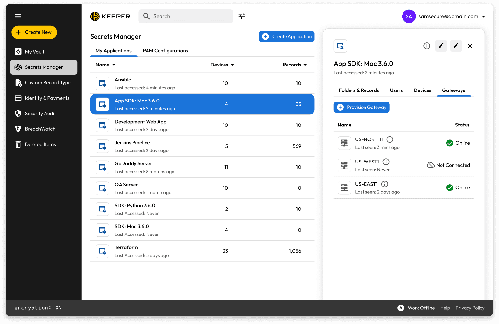Select Secrets Manager in sidebar
Viewport: 499px width, 324px height.
coord(44,67)
